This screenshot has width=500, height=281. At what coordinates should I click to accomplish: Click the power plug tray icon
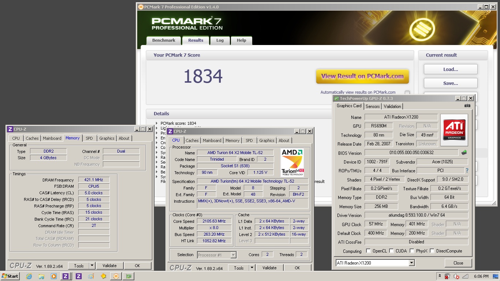pyautogui.click(x=448, y=276)
